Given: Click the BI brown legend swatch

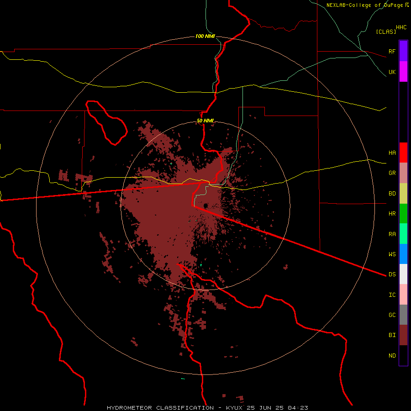Looking at the screenshot, I should pos(403,335).
